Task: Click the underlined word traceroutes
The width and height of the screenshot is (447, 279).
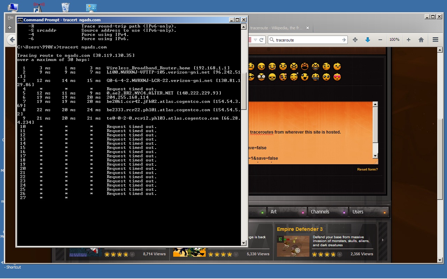Action: [x=262, y=132]
